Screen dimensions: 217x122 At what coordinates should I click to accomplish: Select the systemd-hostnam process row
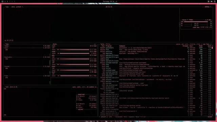point(156,63)
